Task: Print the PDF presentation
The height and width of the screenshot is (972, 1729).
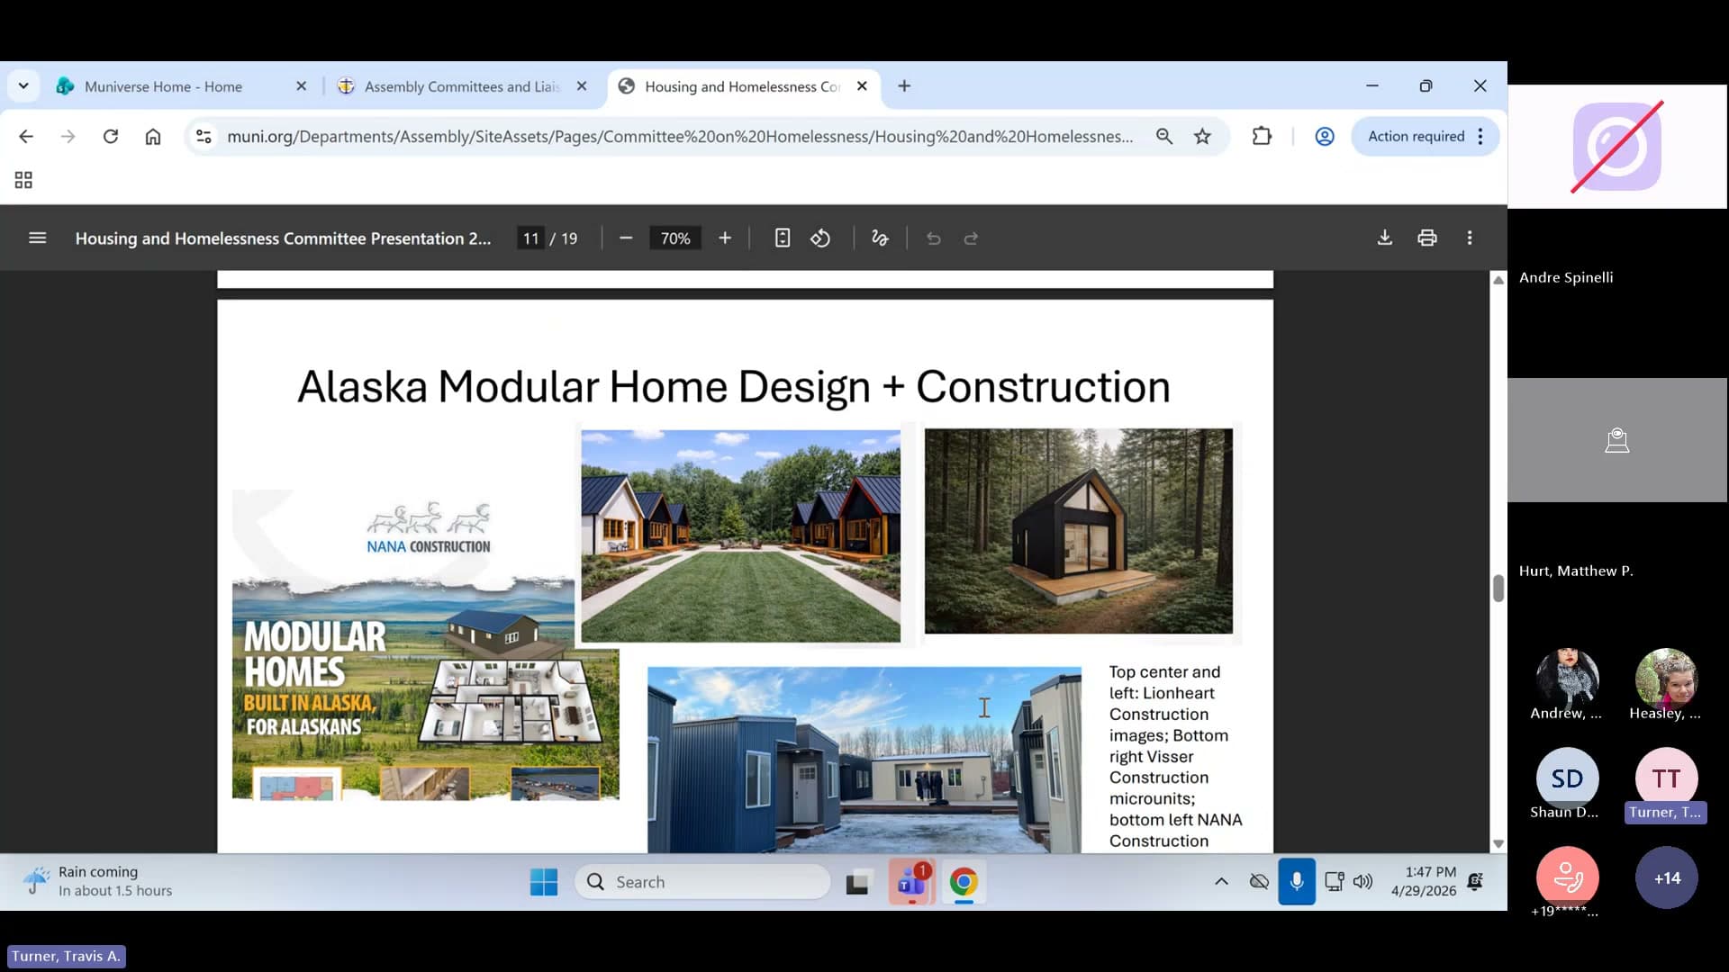Action: pyautogui.click(x=1427, y=238)
